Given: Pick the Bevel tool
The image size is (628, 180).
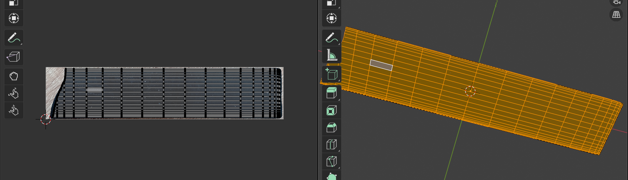Looking at the screenshot, I should [x=332, y=127].
